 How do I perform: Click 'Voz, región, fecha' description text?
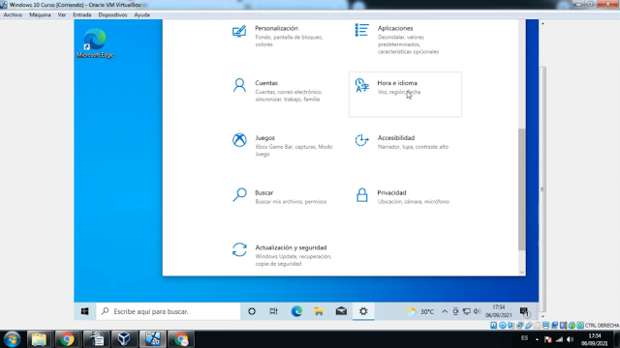(399, 92)
